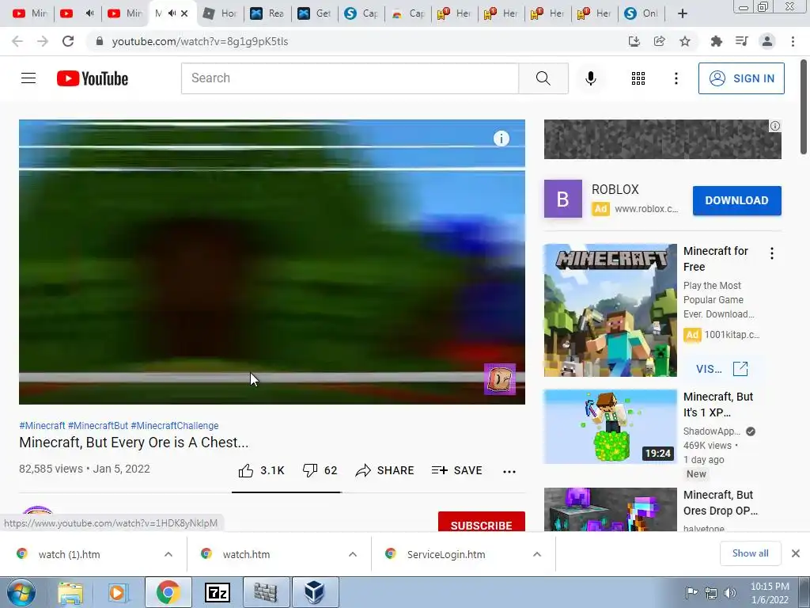This screenshot has height=608, width=810.
Task: Click the SIGN IN button
Action: click(x=741, y=78)
